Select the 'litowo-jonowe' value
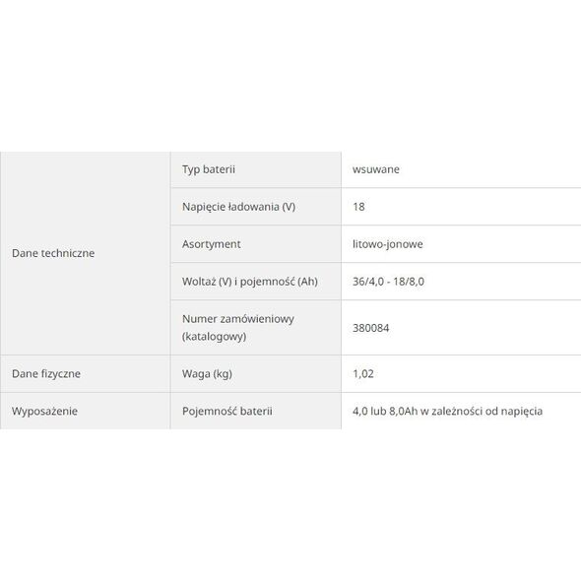The height and width of the screenshot is (581, 581). click(x=388, y=244)
